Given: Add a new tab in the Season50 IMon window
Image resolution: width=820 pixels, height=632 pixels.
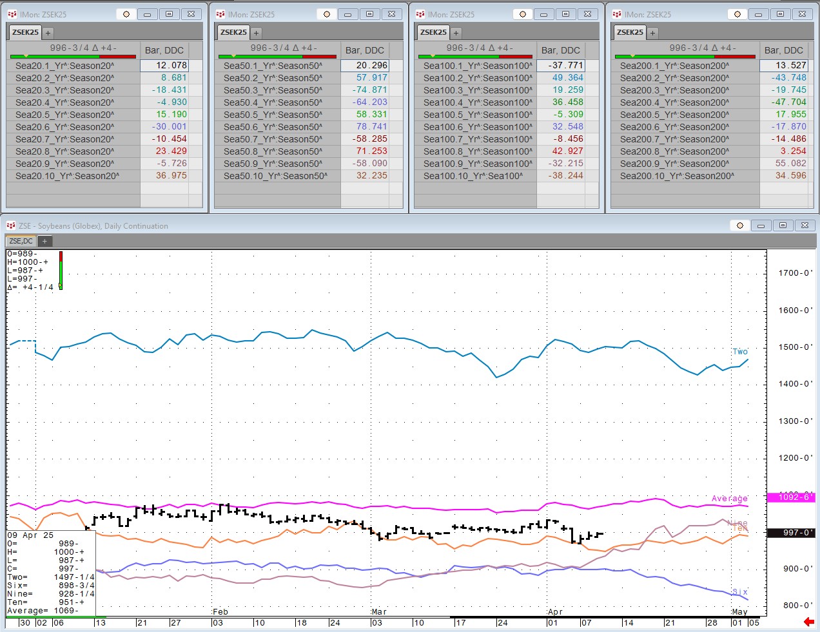Looking at the screenshot, I should pyautogui.click(x=257, y=32).
